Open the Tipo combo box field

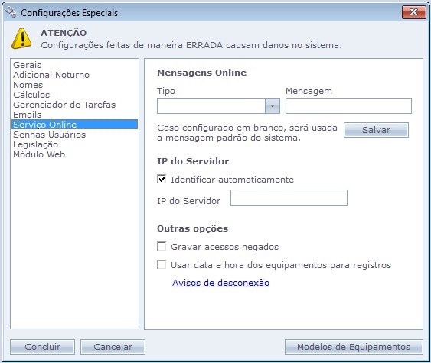click(218, 106)
